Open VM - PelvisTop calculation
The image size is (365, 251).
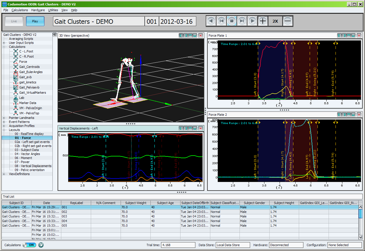(x=29, y=113)
